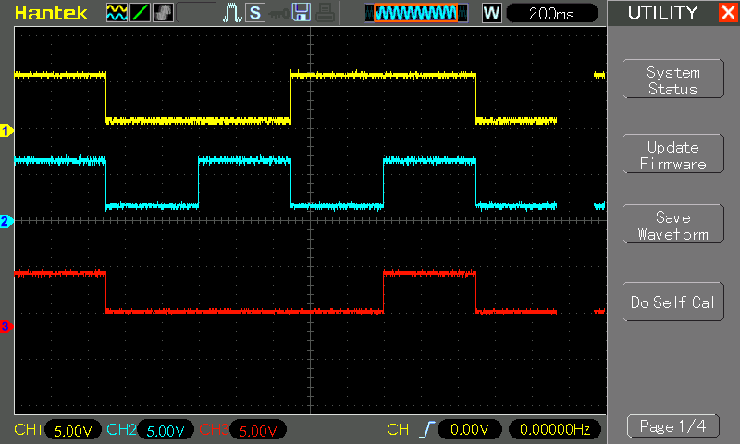Click the 'W' window icon
Screen dimensions: 740x444
pyautogui.click(x=492, y=13)
